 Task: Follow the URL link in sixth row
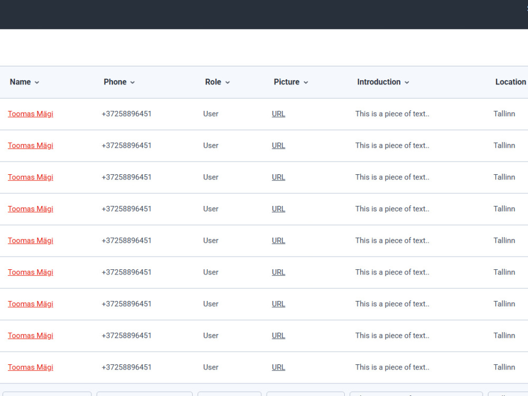coord(278,272)
